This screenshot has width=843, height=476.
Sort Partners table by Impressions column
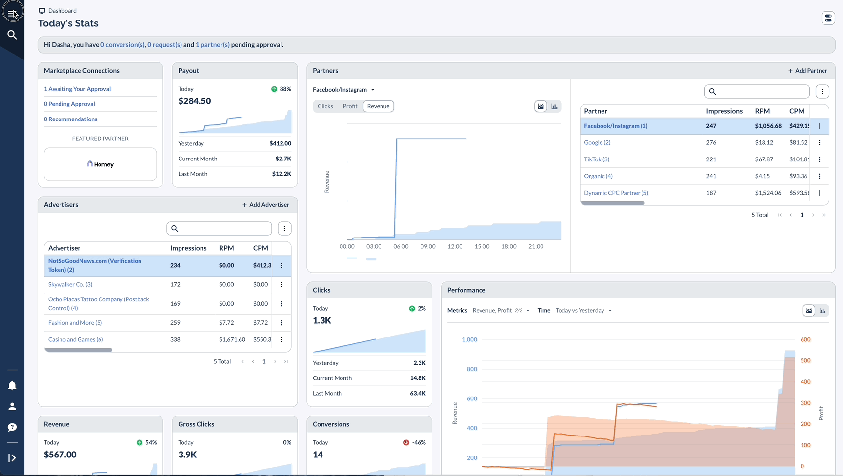(x=724, y=111)
